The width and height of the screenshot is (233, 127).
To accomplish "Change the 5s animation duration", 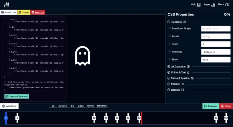I will tap(53, 106).
